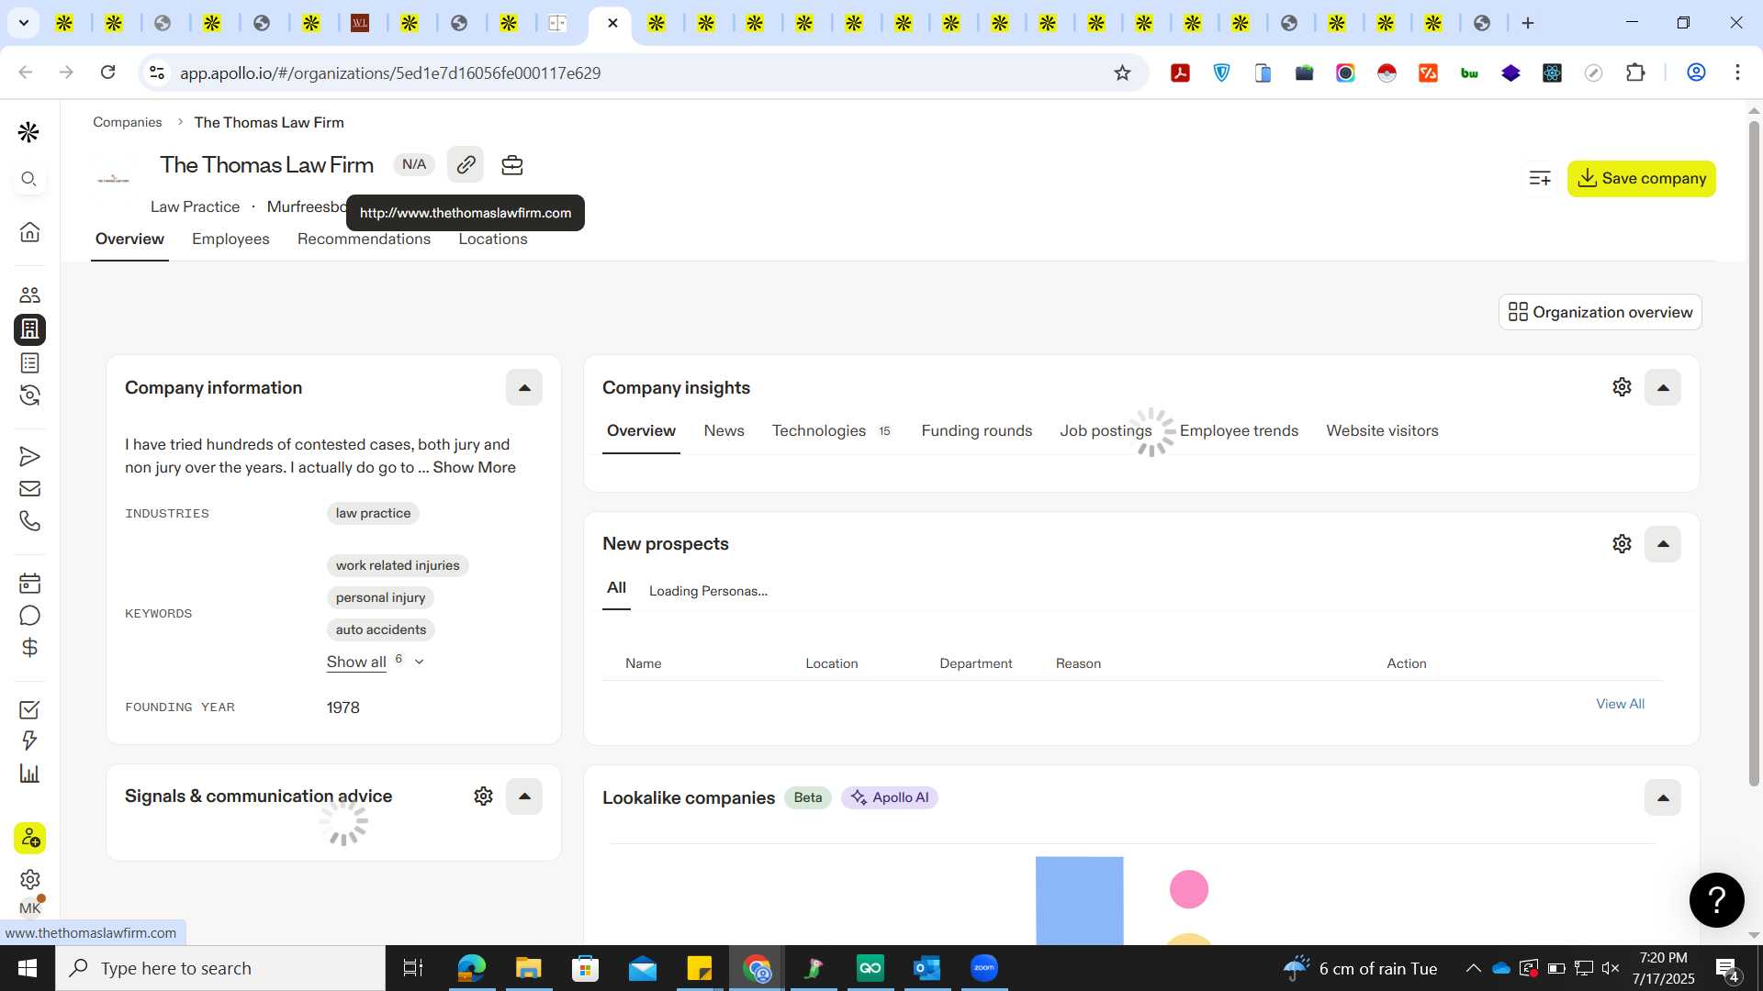Click Show More in description
This screenshot has width=1763, height=991.
(474, 467)
